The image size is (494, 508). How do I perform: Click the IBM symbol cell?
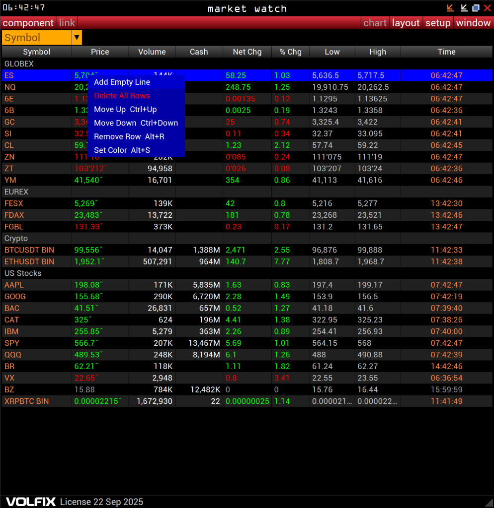coord(37,332)
